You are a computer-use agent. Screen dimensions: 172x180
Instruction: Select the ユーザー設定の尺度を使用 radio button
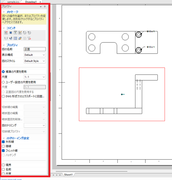pyautogui.click(x=3, y=82)
